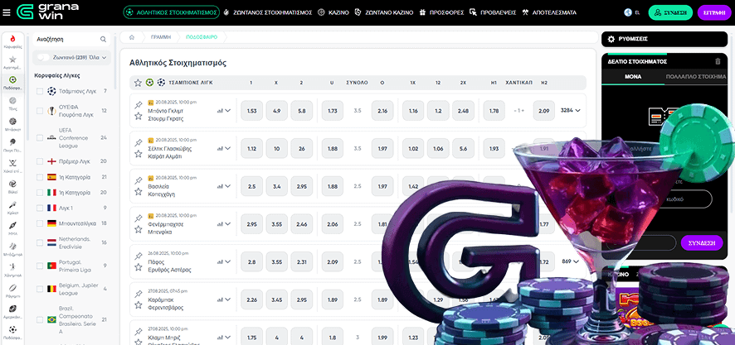Expand stats for Μπόντο Γκλιμτ match
Image resolution: width=735 pixels, height=345 pixels.
(224, 111)
